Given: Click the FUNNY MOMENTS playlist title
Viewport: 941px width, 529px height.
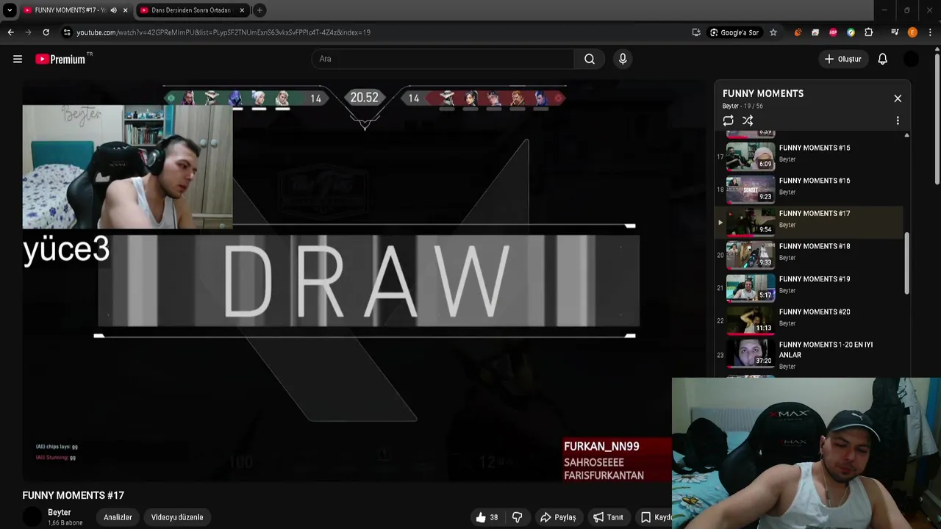Looking at the screenshot, I should [x=763, y=93].
